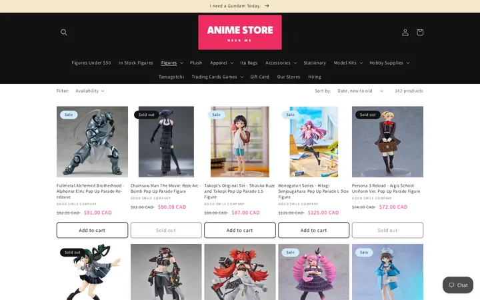The image size is (480, 300).
Task: Open the shopping cart icon
Action: [x=420, y=32]
